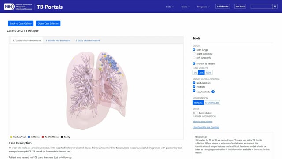Expand the Program dropdown menu
This screenshot has height=159, width=282.
click(x=203, y=7)
